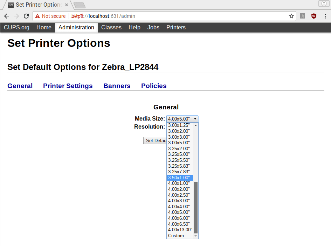Viewport: 331px width, 246px height.
Task: Open the Help page
Action: 135,27
